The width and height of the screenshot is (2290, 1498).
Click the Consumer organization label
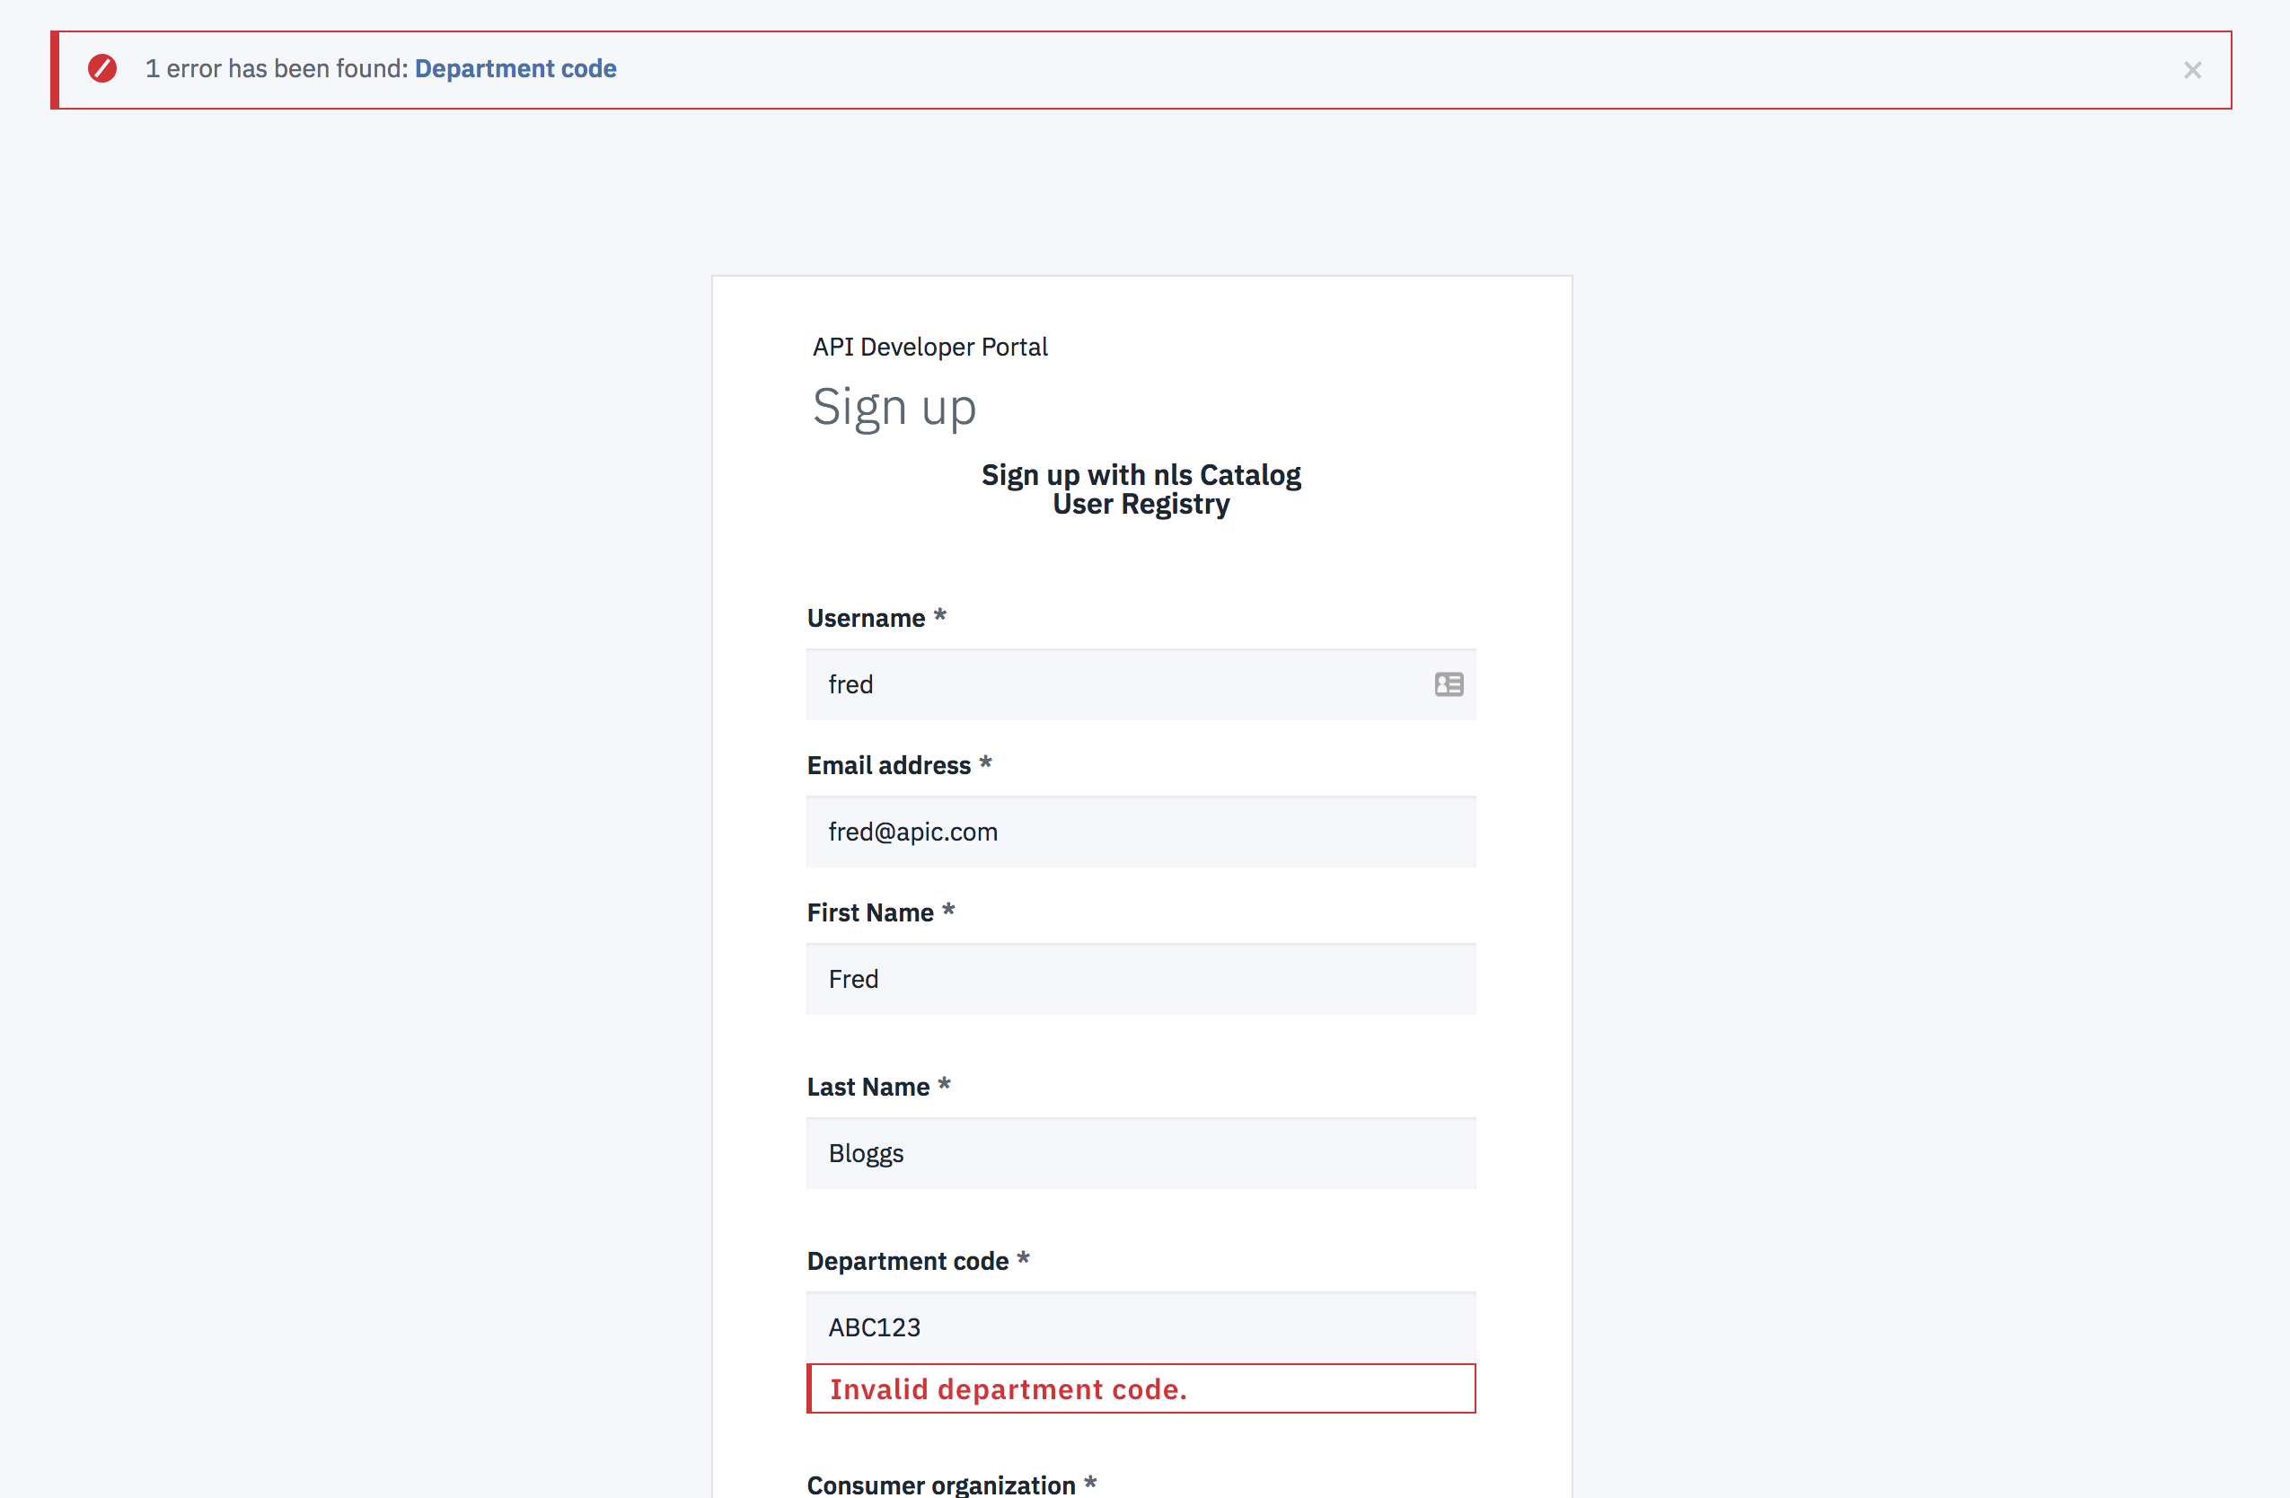[940, 1484]
